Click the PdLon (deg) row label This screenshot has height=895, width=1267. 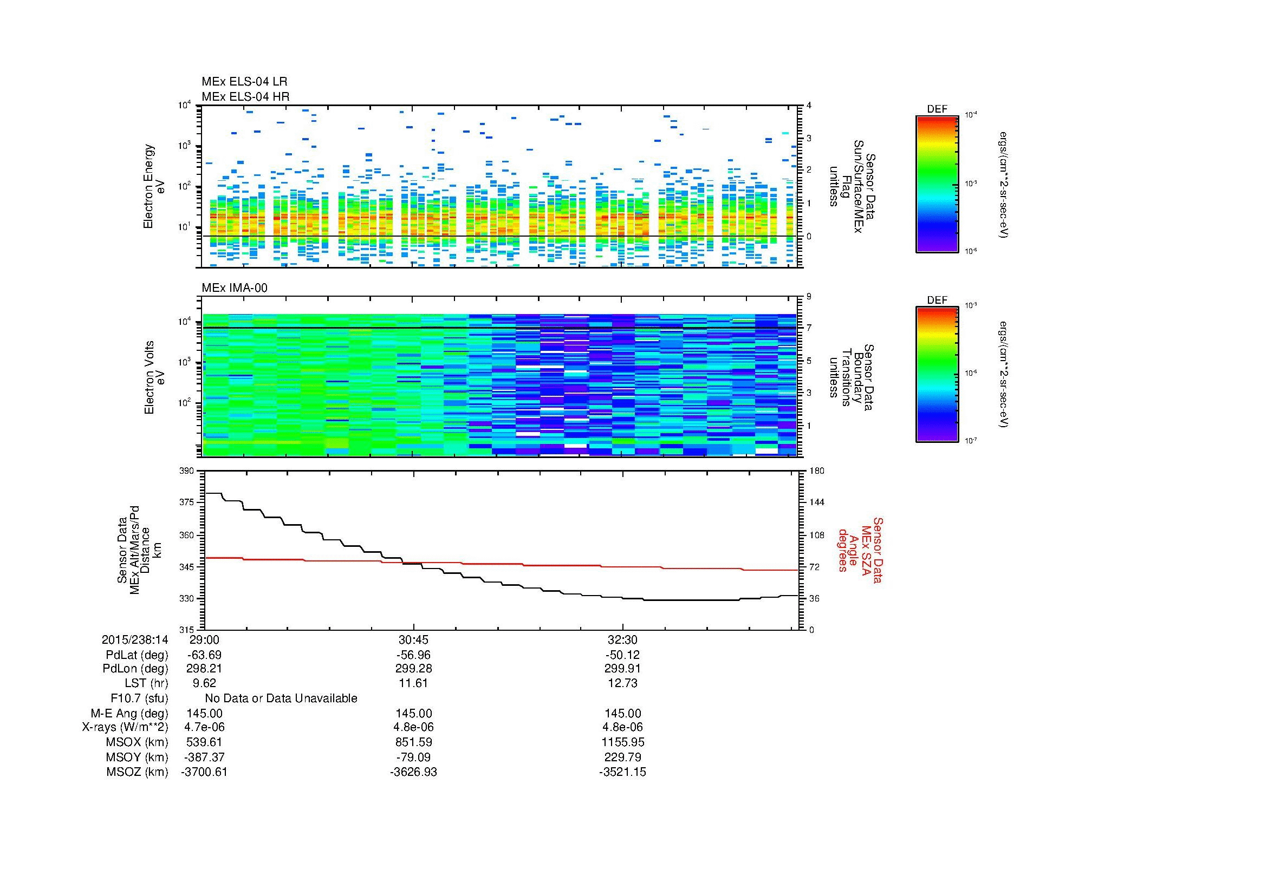[x=136, y=669]
